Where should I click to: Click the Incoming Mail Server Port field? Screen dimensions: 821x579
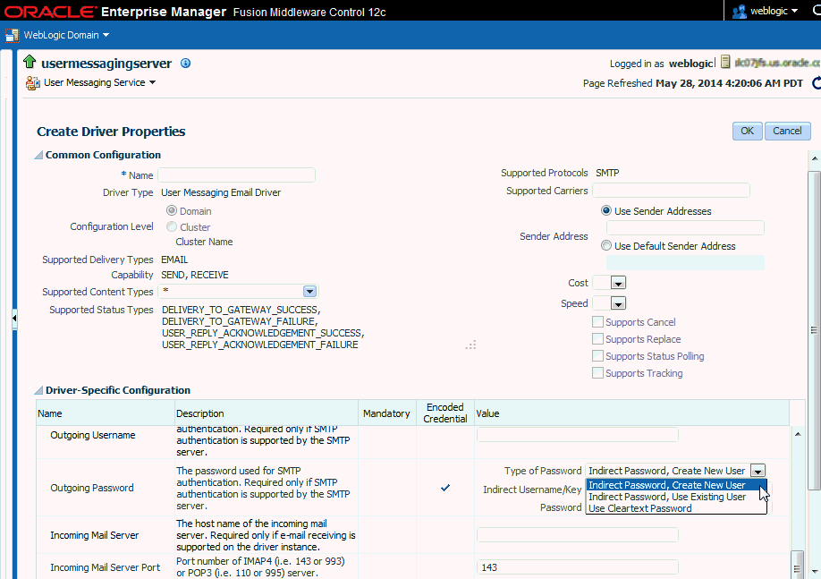click(578, 567)
